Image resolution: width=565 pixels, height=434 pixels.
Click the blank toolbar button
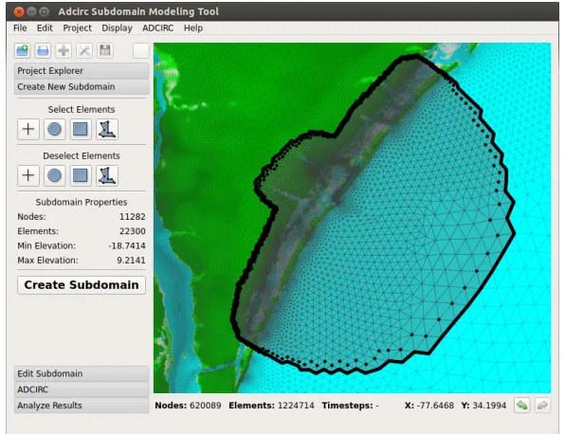click(141, 50)
